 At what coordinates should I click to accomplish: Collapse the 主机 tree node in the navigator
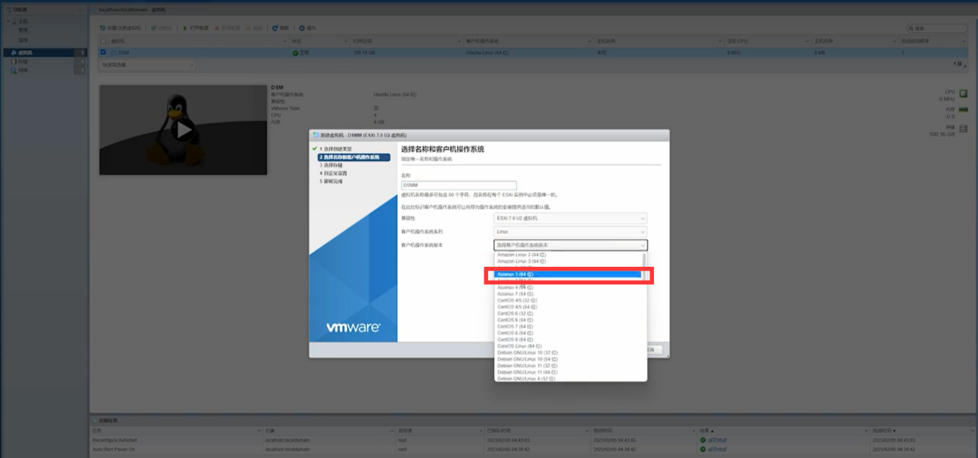point(9,21)
